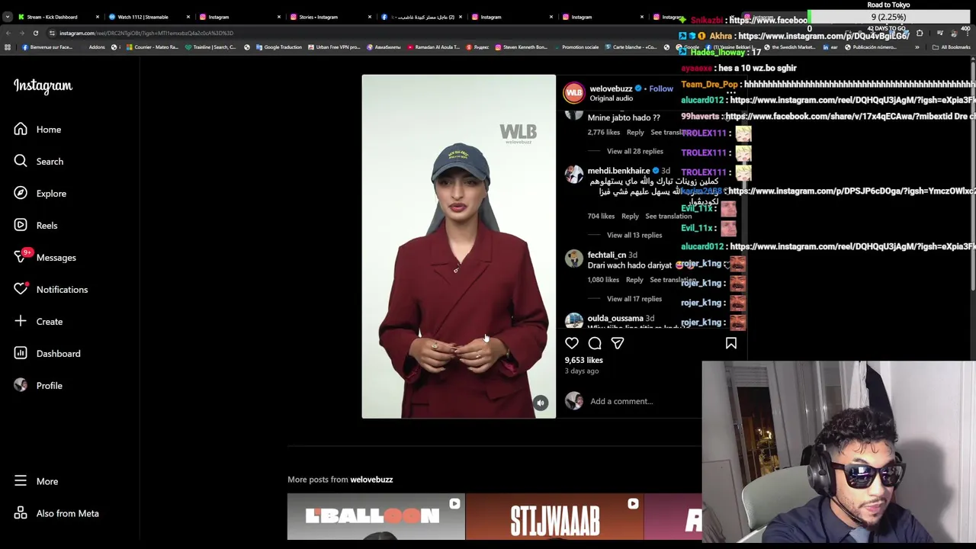This screenshot has height=549, width=976.
Task: Reply to mehdi.benkhair.e's comment
Action: 630,217
